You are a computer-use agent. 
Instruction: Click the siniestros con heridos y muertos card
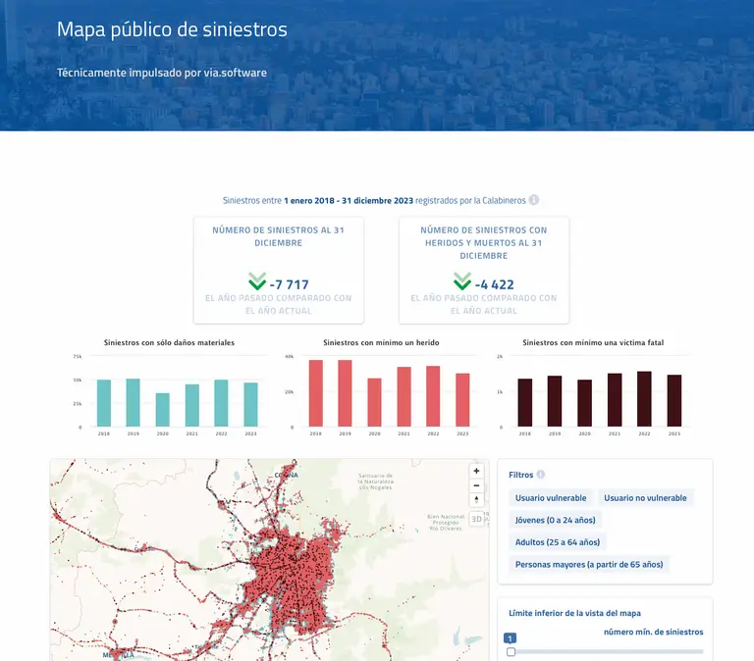(484, 271)
